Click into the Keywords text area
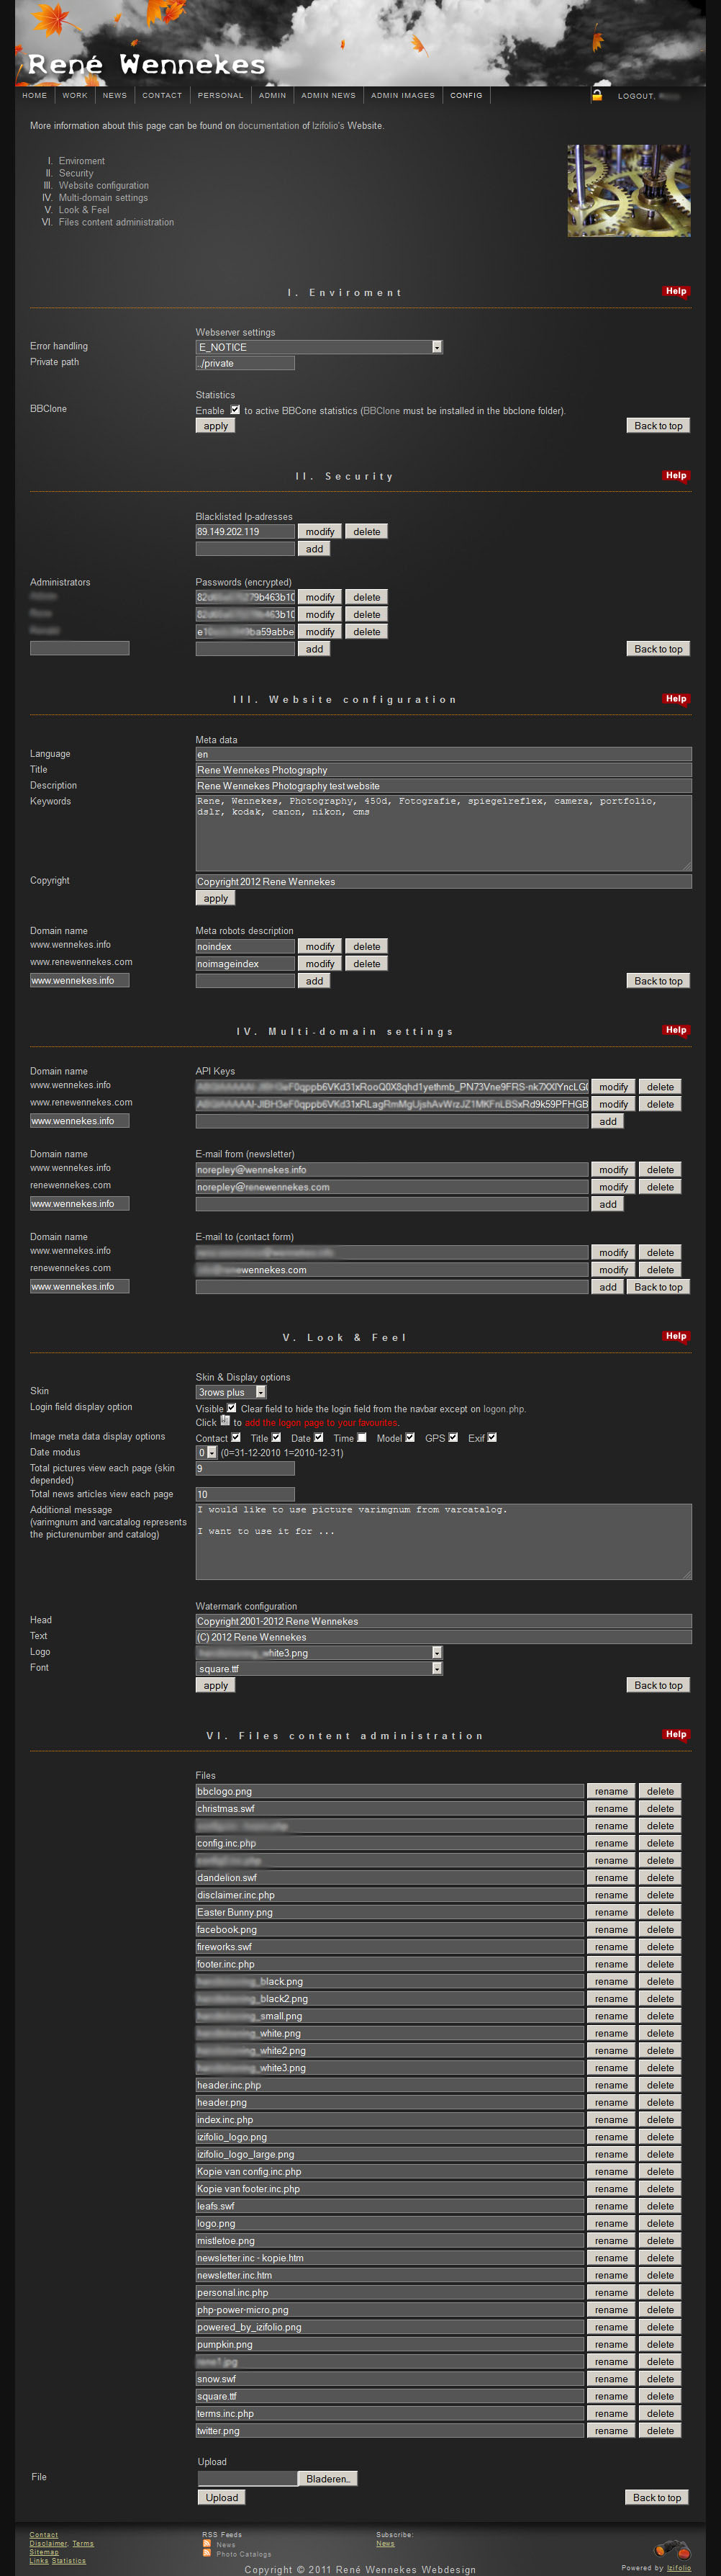 click(443, 833)
